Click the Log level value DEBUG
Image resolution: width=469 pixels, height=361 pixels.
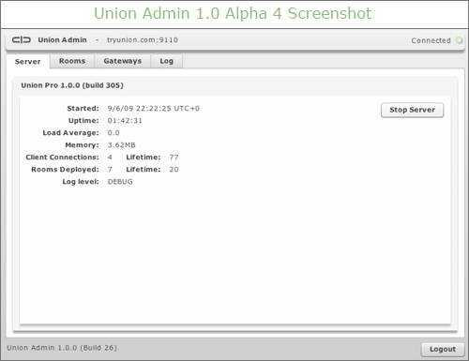120,182
